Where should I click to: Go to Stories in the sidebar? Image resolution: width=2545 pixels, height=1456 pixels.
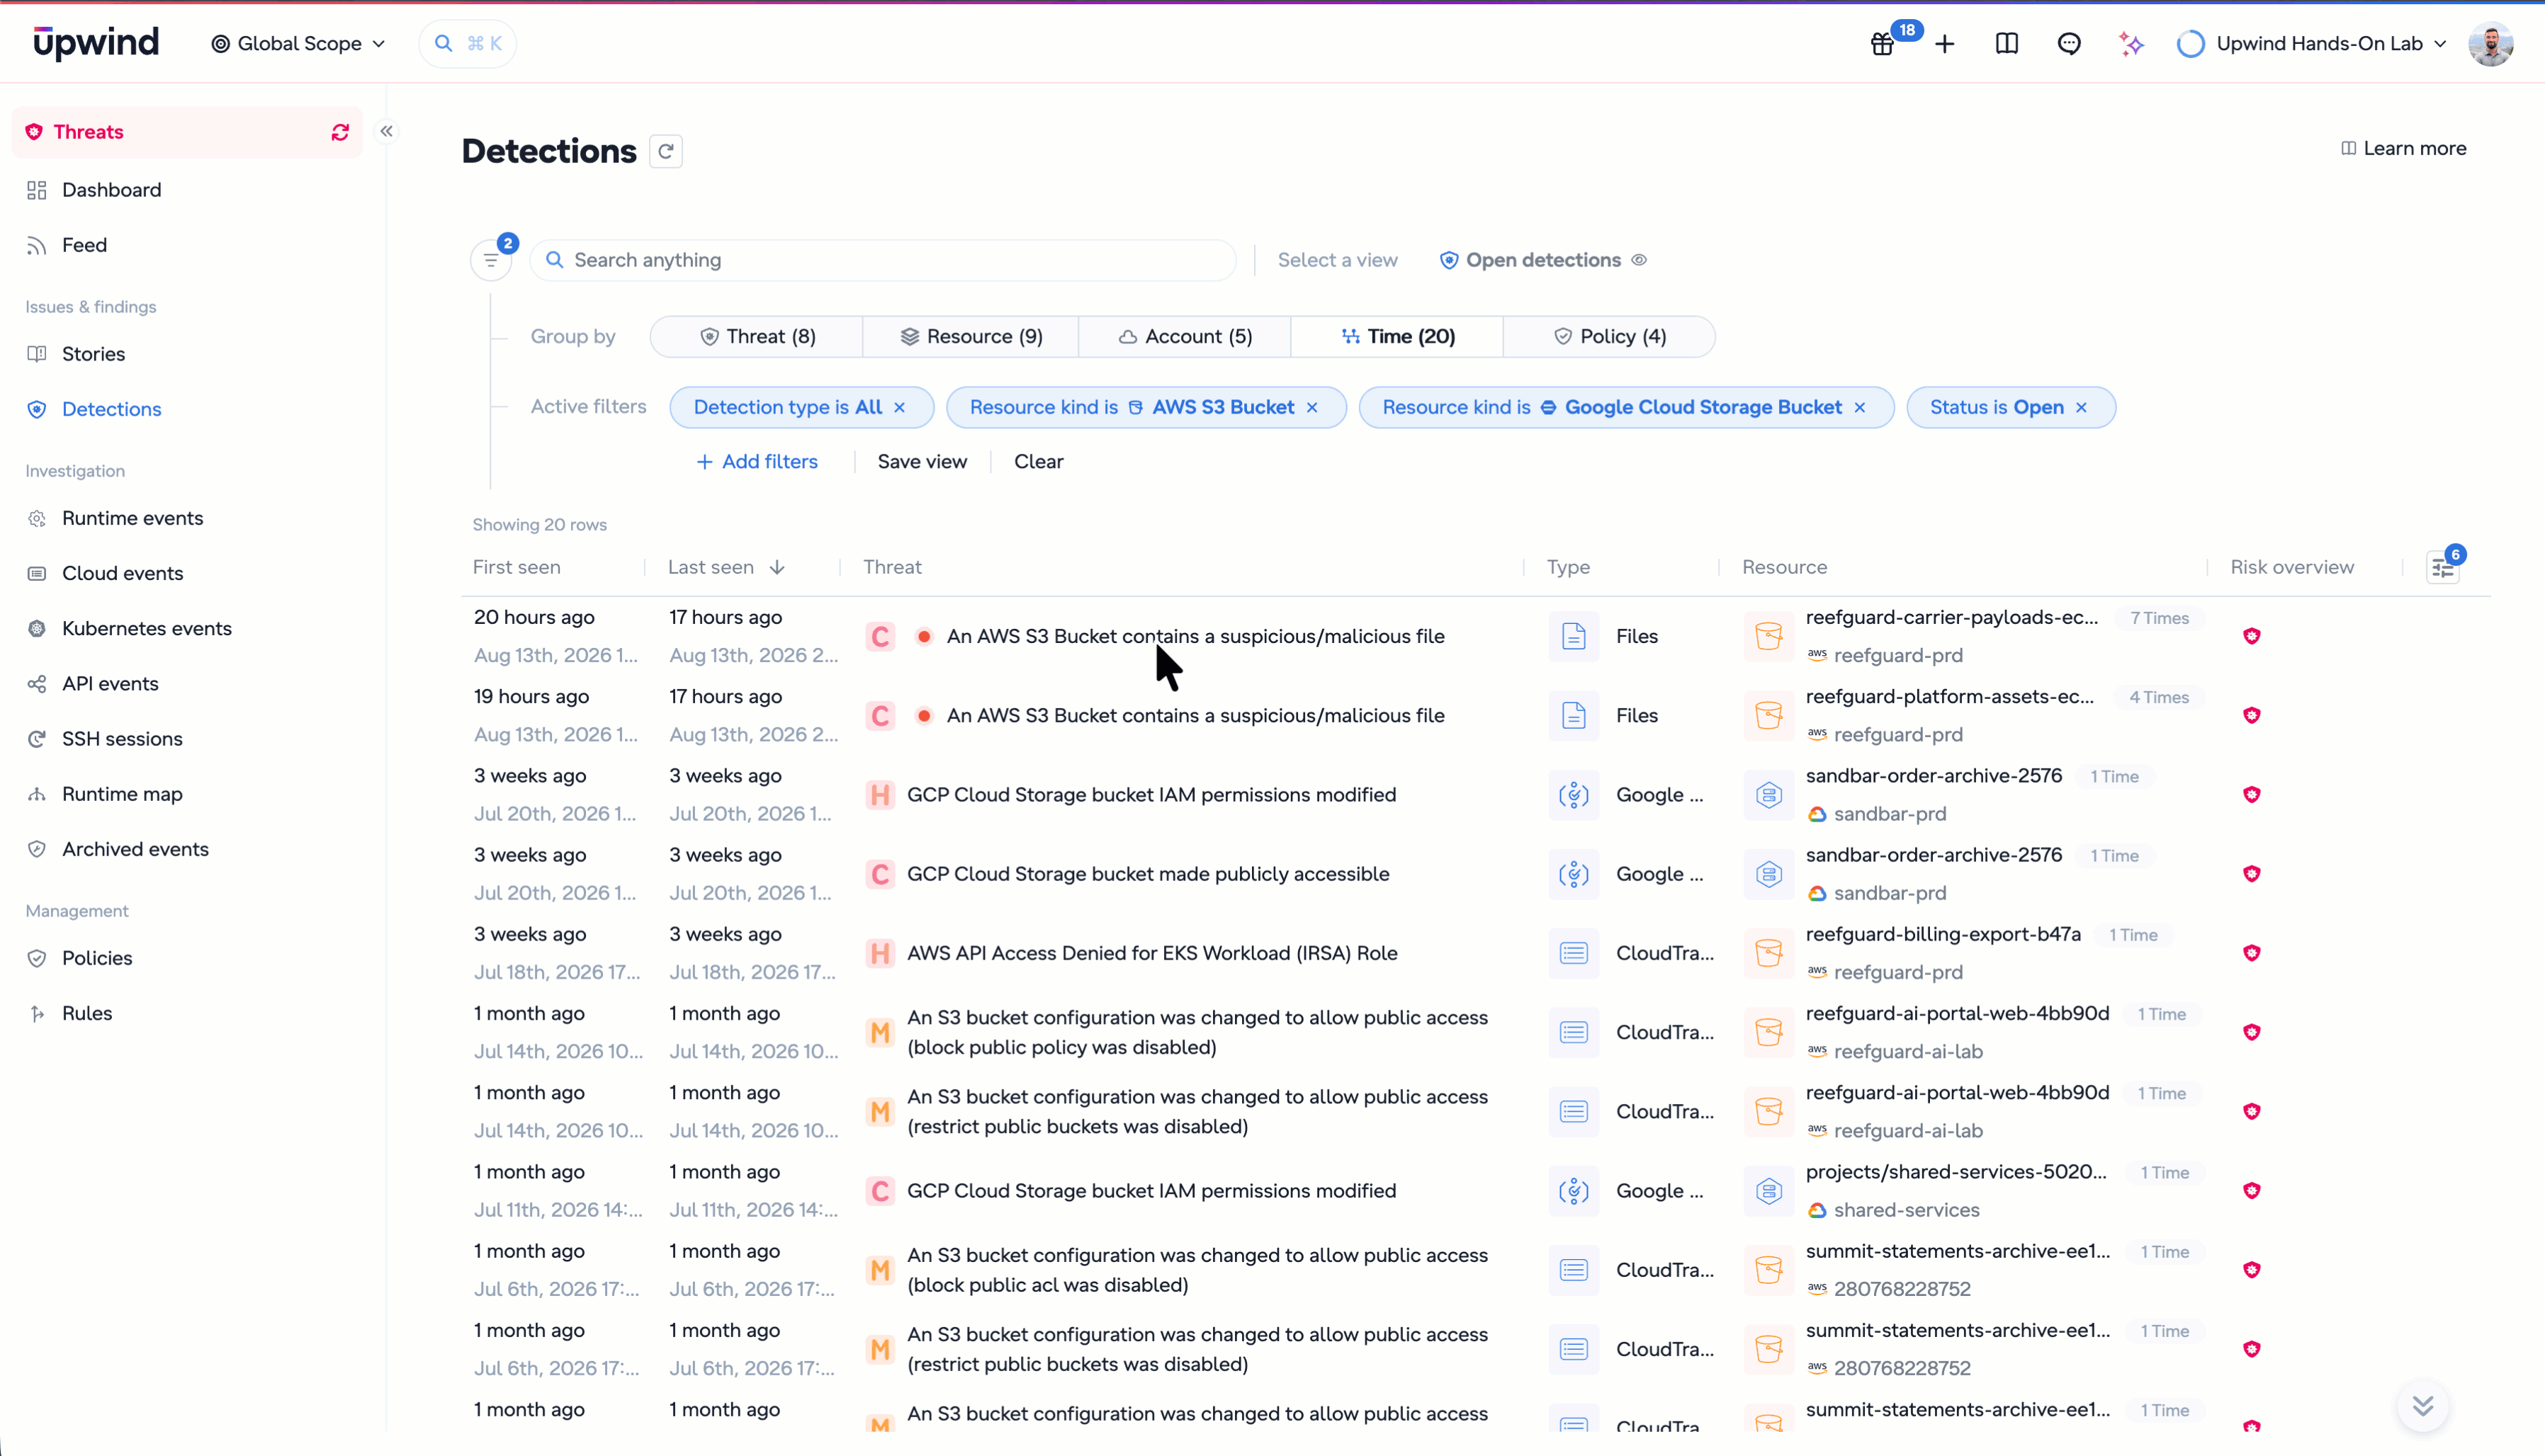pos(93,354)
